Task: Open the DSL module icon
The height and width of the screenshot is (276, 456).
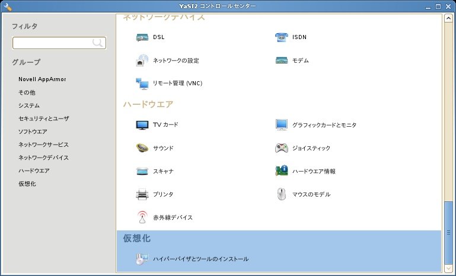Action: point(142,37)
